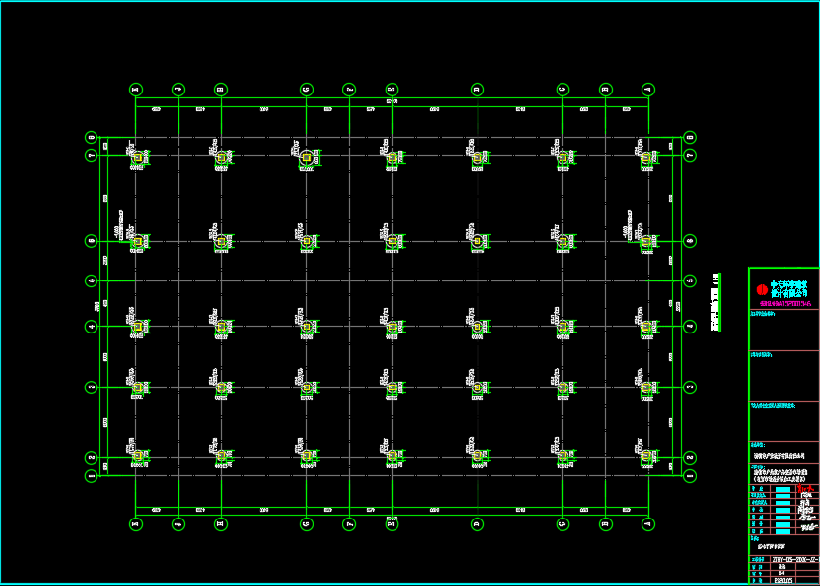Select bottom grid axis bubble C
Viewport: 820px width, 586px height.
[562, 524]
